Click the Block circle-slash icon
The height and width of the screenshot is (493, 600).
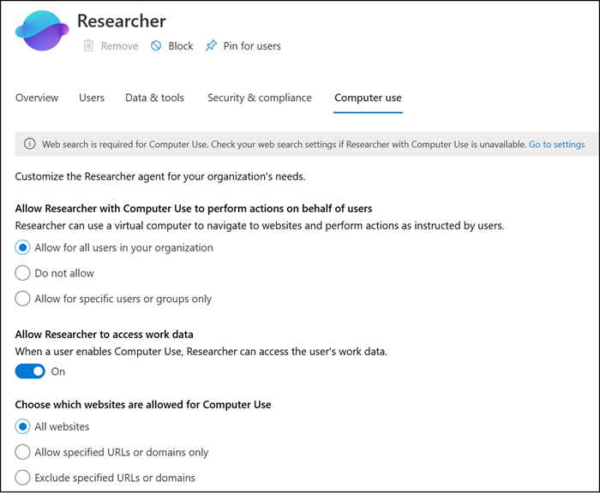pyautogui.click(x=156, y=45)
